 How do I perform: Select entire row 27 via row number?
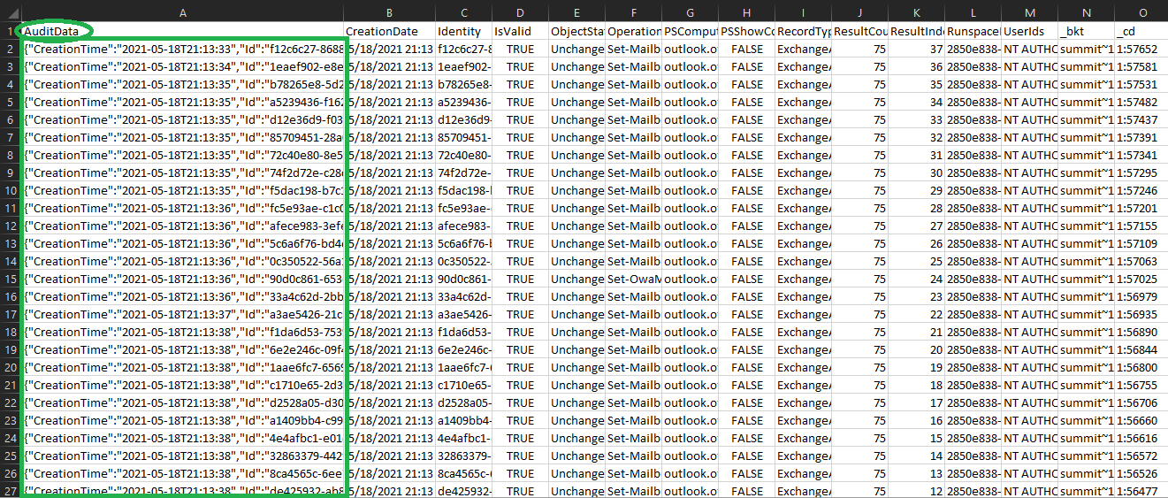(x=10, y=491)
